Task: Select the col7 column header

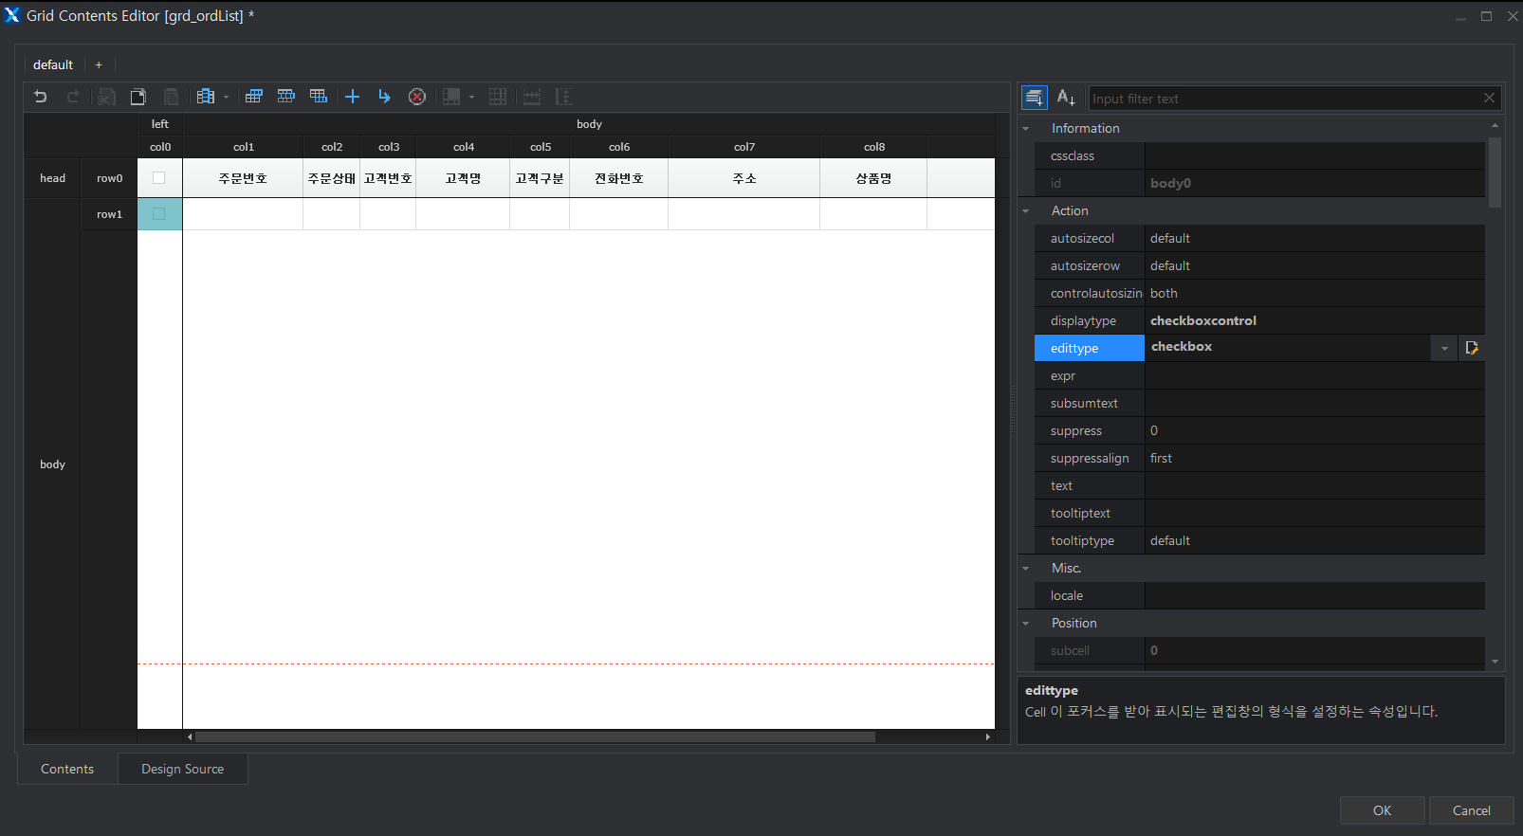Action: coord(744,147)
